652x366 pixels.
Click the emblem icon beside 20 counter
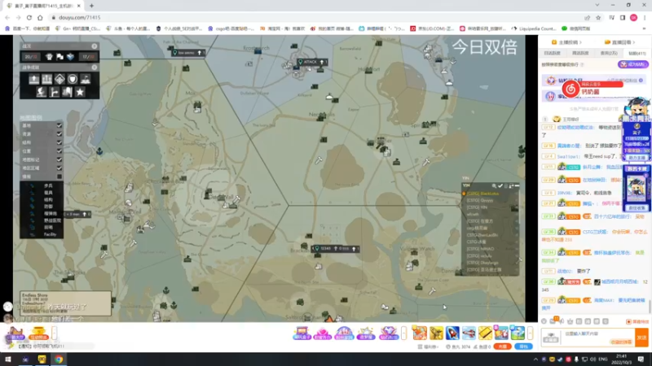[x=49, y=57]
